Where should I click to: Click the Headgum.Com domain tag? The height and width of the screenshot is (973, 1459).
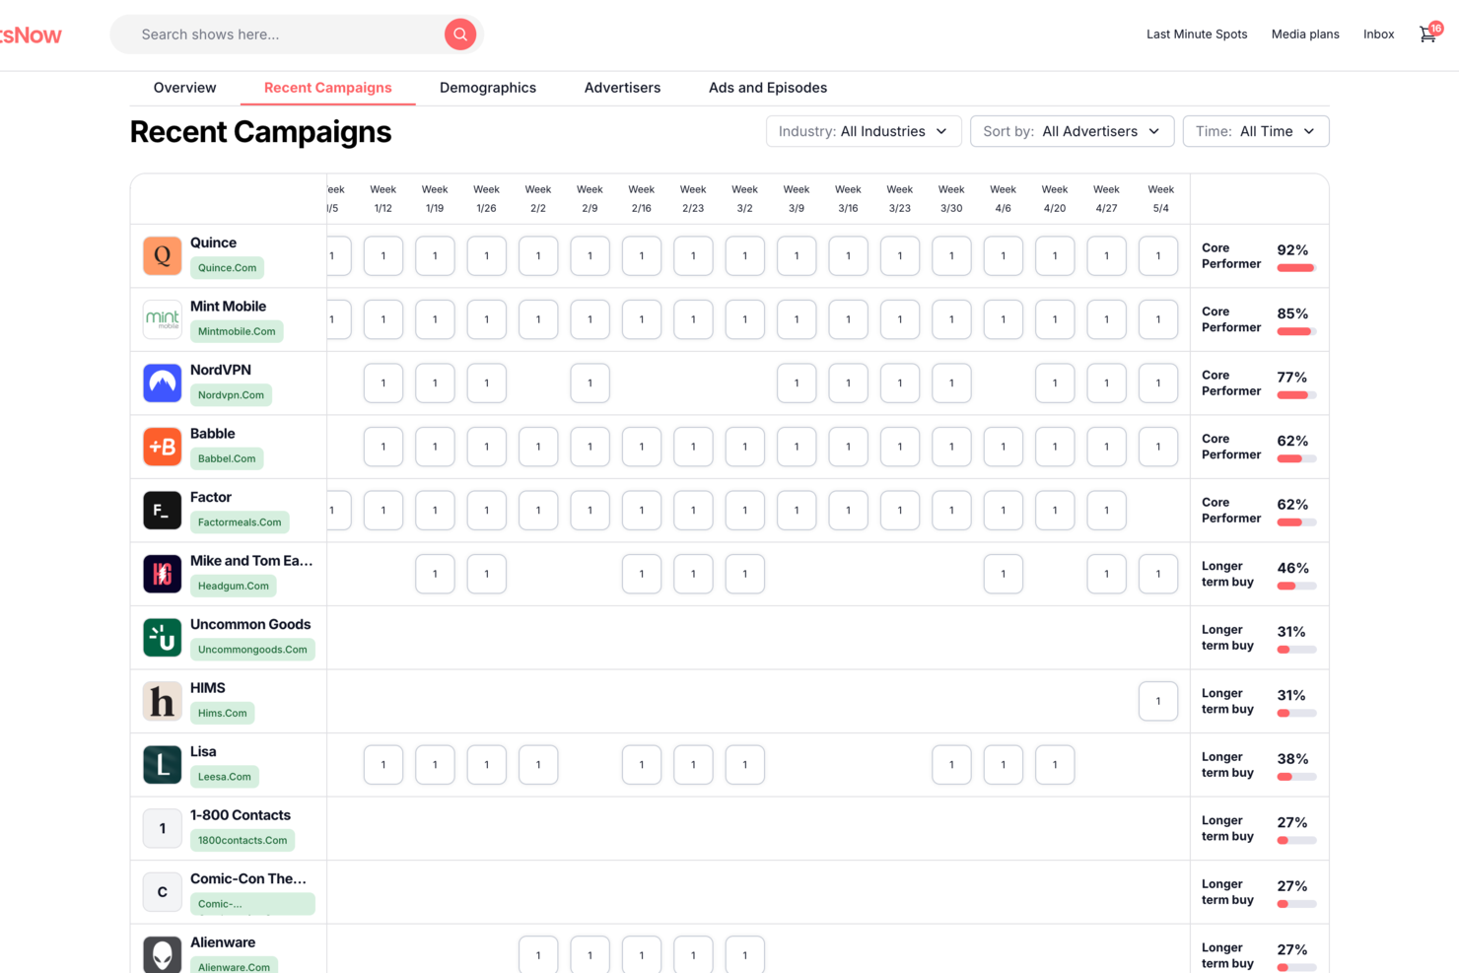click(234, 586)
